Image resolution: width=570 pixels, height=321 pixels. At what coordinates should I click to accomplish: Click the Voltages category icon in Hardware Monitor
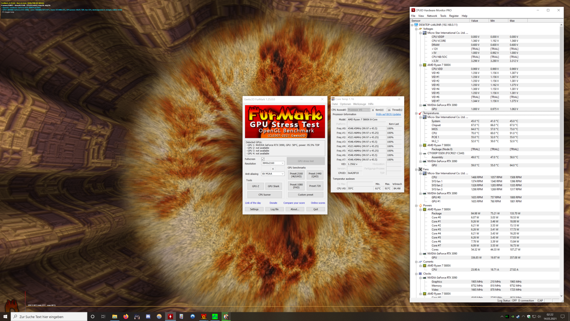click(x=420, y=29)
